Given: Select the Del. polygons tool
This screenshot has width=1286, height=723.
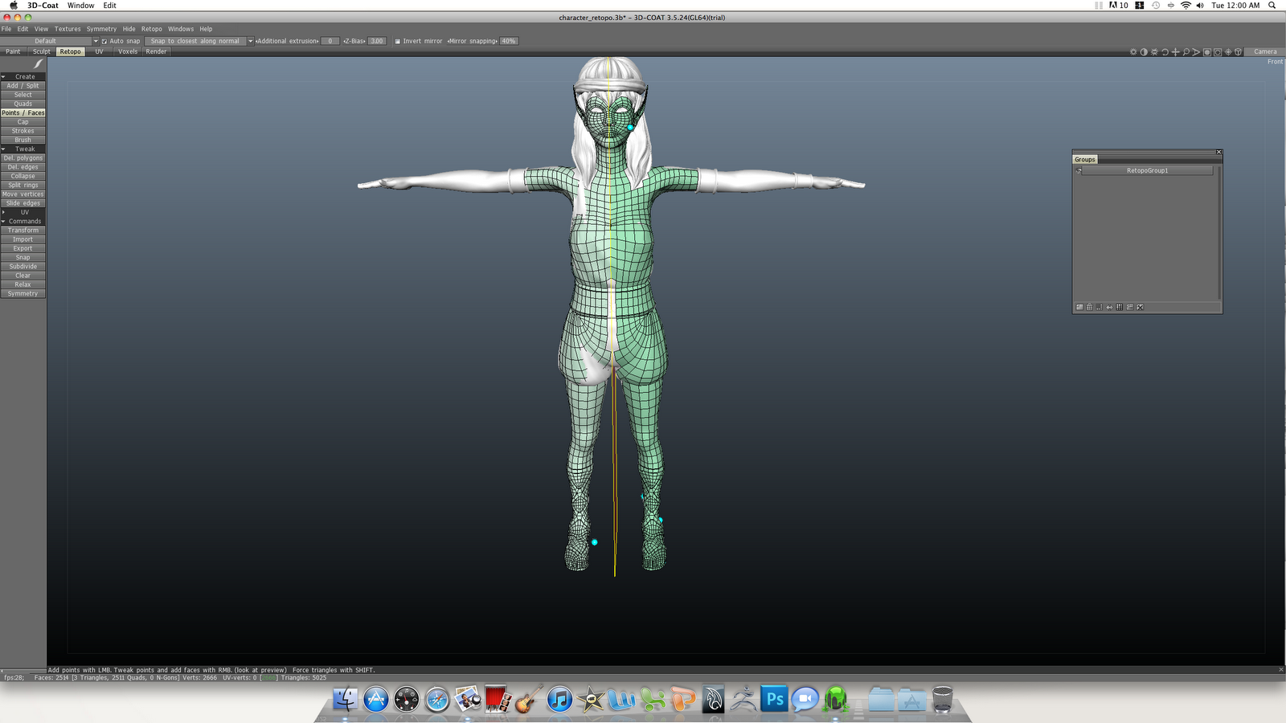Looking at the screenshot, I should coord(23,157).
